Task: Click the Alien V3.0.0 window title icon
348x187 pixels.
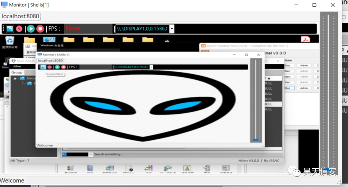Action: tap(14, 61)
